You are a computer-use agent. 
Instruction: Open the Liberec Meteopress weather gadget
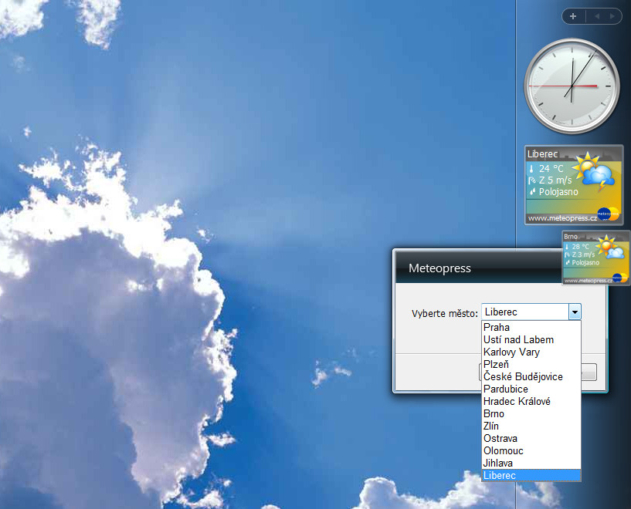[x=574, y=185]
